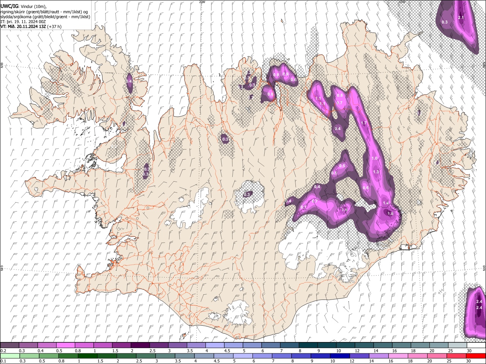Click the violet swatch labeled 14, lower legend row

point(379,356)
